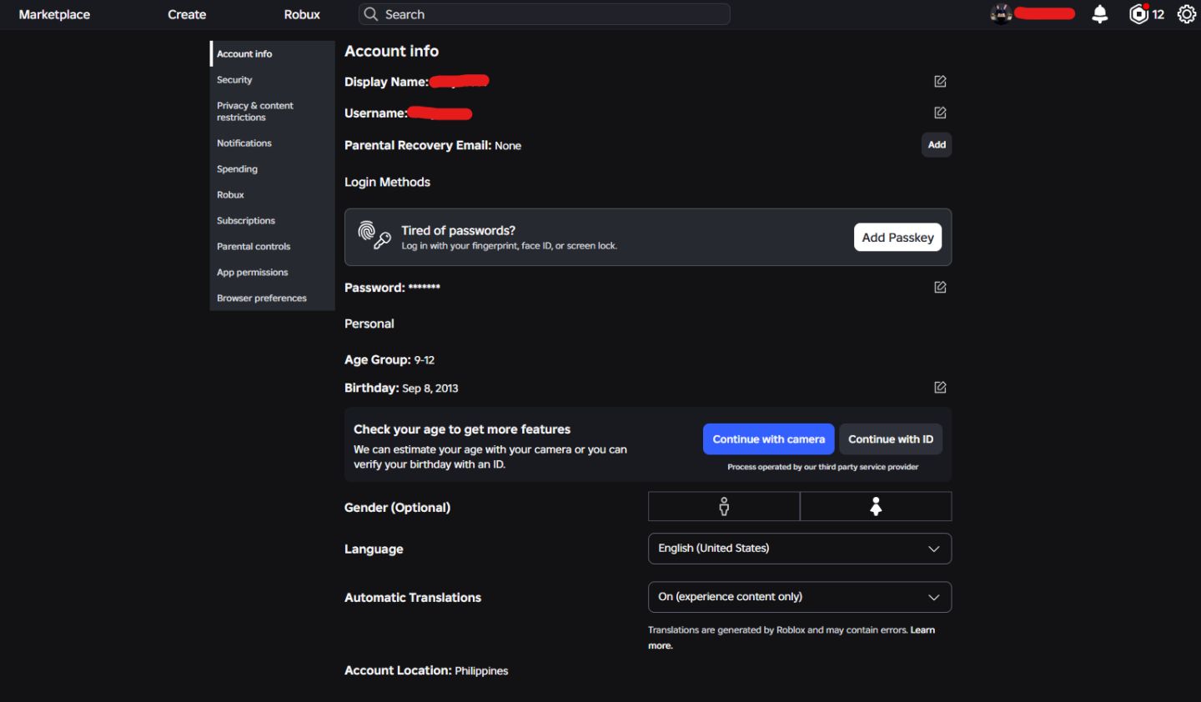
Task: Select the female gender option
Action: point(876,506)
